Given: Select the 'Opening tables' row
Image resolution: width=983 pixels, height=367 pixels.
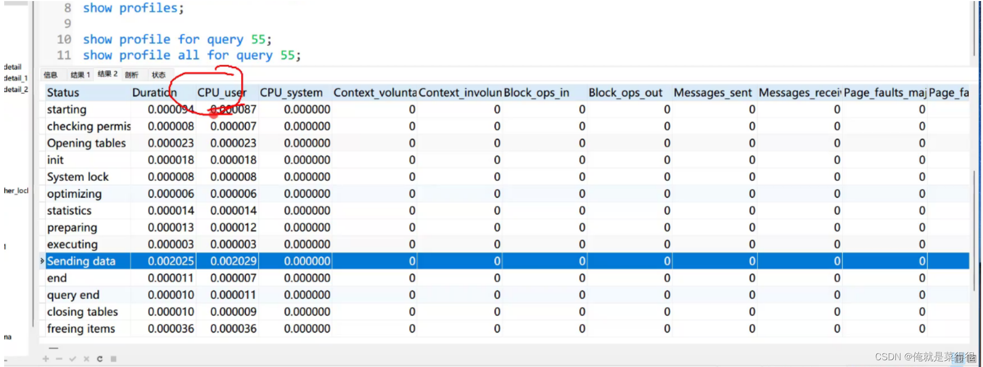Looking at the screenshot, I should [507, 143].
